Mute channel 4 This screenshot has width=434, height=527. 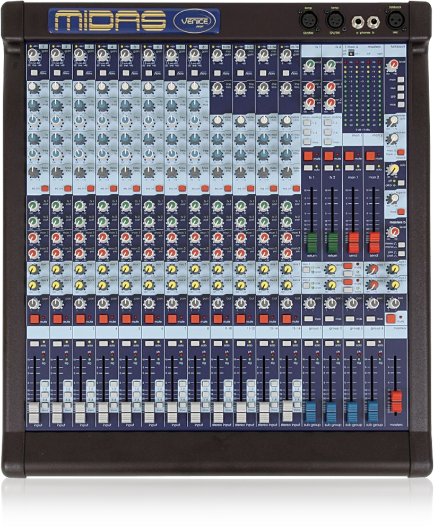104,318
